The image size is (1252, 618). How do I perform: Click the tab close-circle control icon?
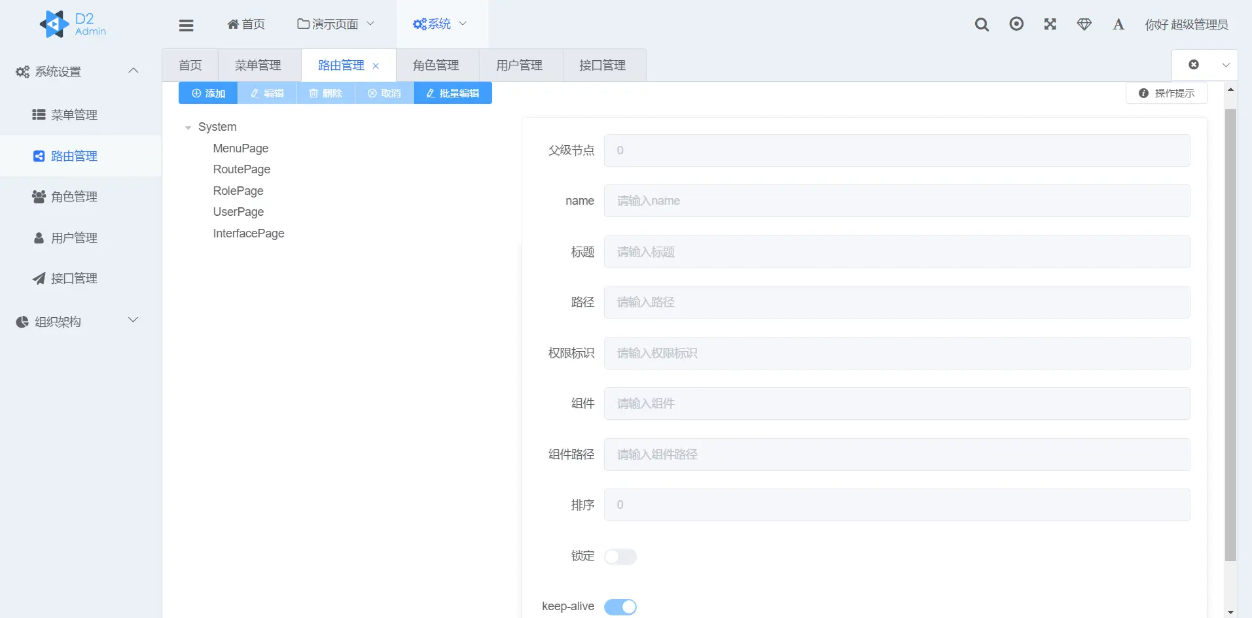(x=1194, y=65)
